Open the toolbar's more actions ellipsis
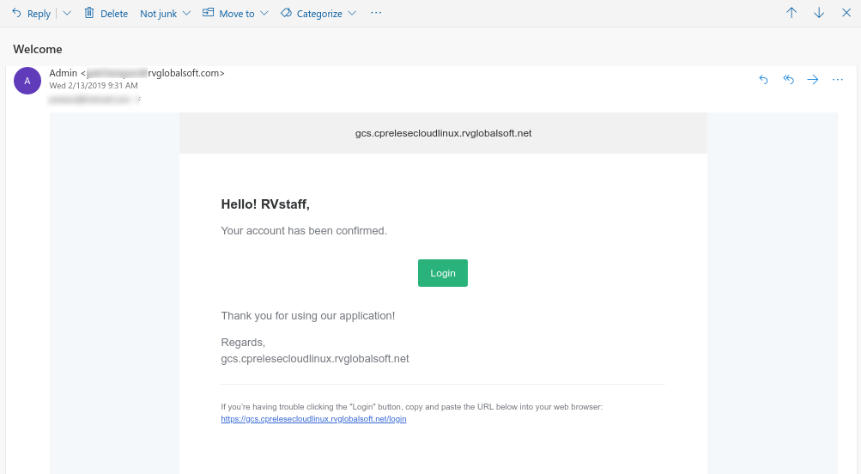 376,13
